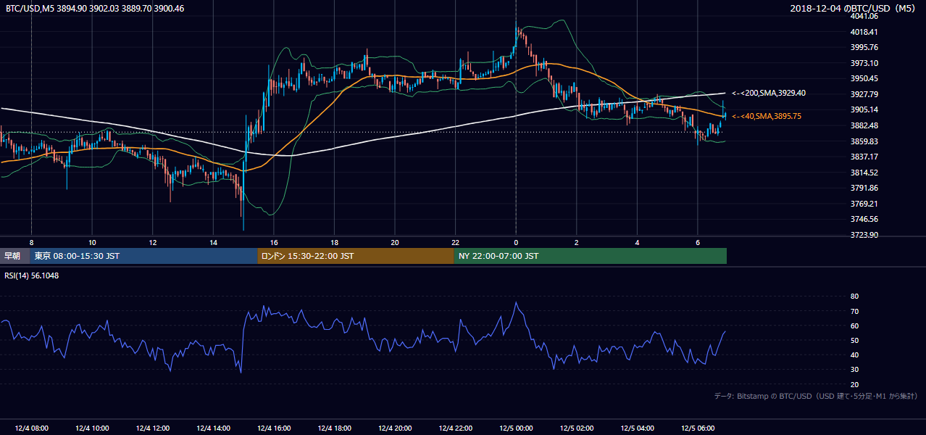The height and width of the screenshot is (435, 926).
Task: Click the RSI 20 level label
Action: click(854, 384)
